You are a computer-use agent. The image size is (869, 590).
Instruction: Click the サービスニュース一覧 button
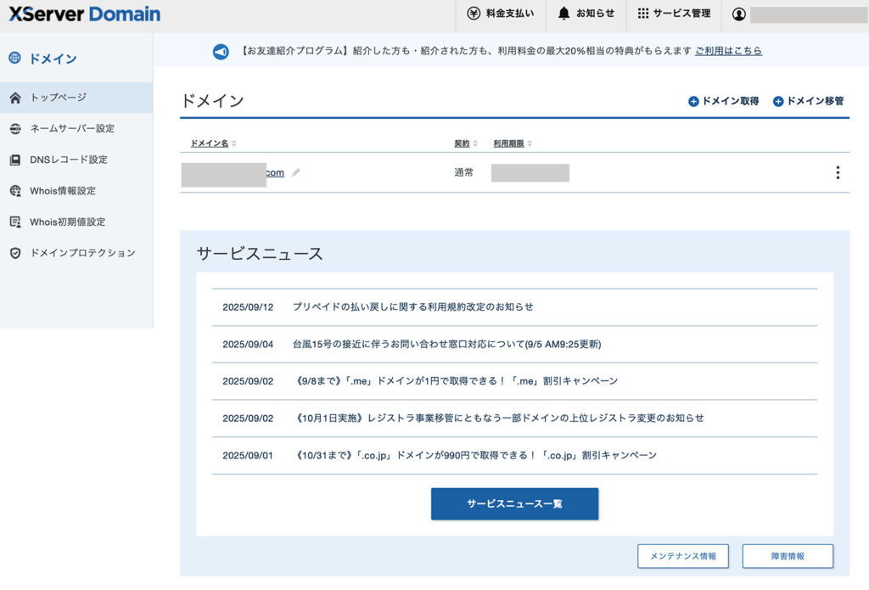tap(514, 503)
